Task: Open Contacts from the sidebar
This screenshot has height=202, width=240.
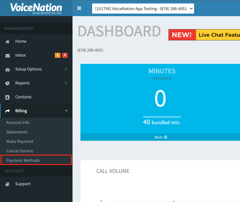Action: coord(36,97)
